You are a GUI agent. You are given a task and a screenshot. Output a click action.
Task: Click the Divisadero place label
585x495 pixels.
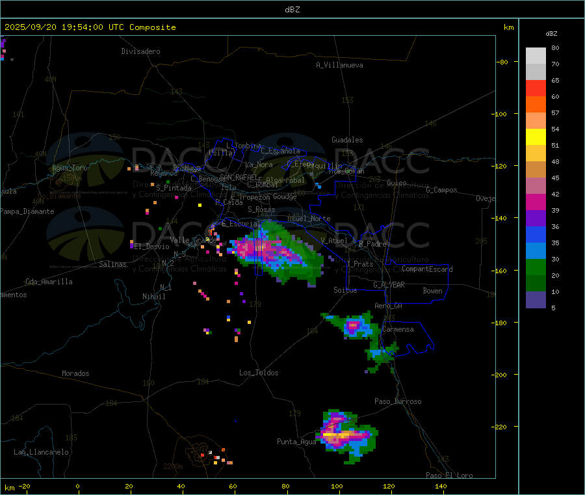point(140,51)
